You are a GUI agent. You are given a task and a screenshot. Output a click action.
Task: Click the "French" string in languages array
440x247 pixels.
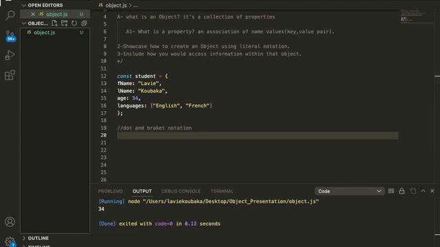pyautogui.click(x=198, y=106)
